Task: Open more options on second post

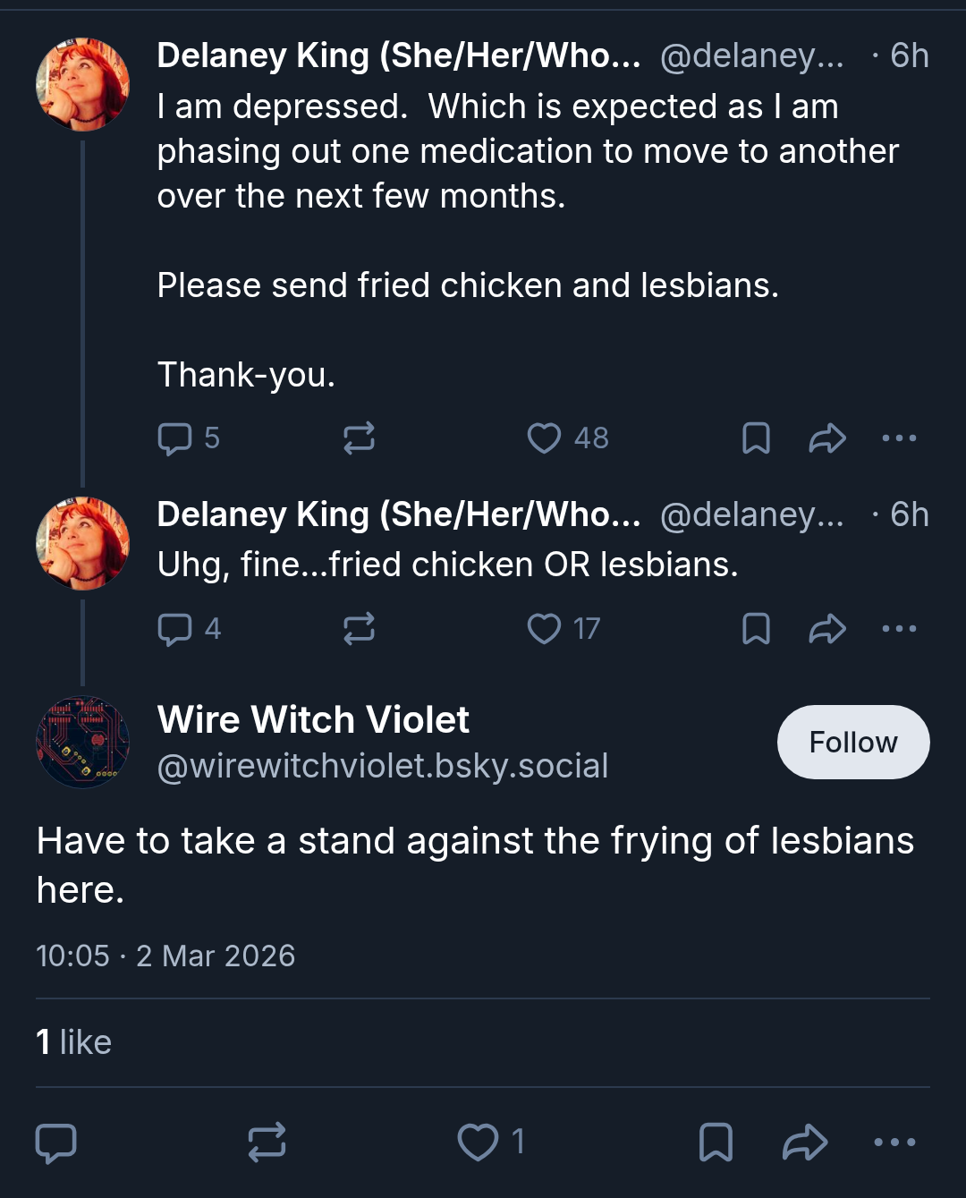Action: pos(899,629)
